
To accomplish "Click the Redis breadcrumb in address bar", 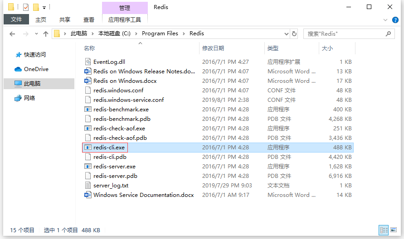I will click(x=197, y=33).
